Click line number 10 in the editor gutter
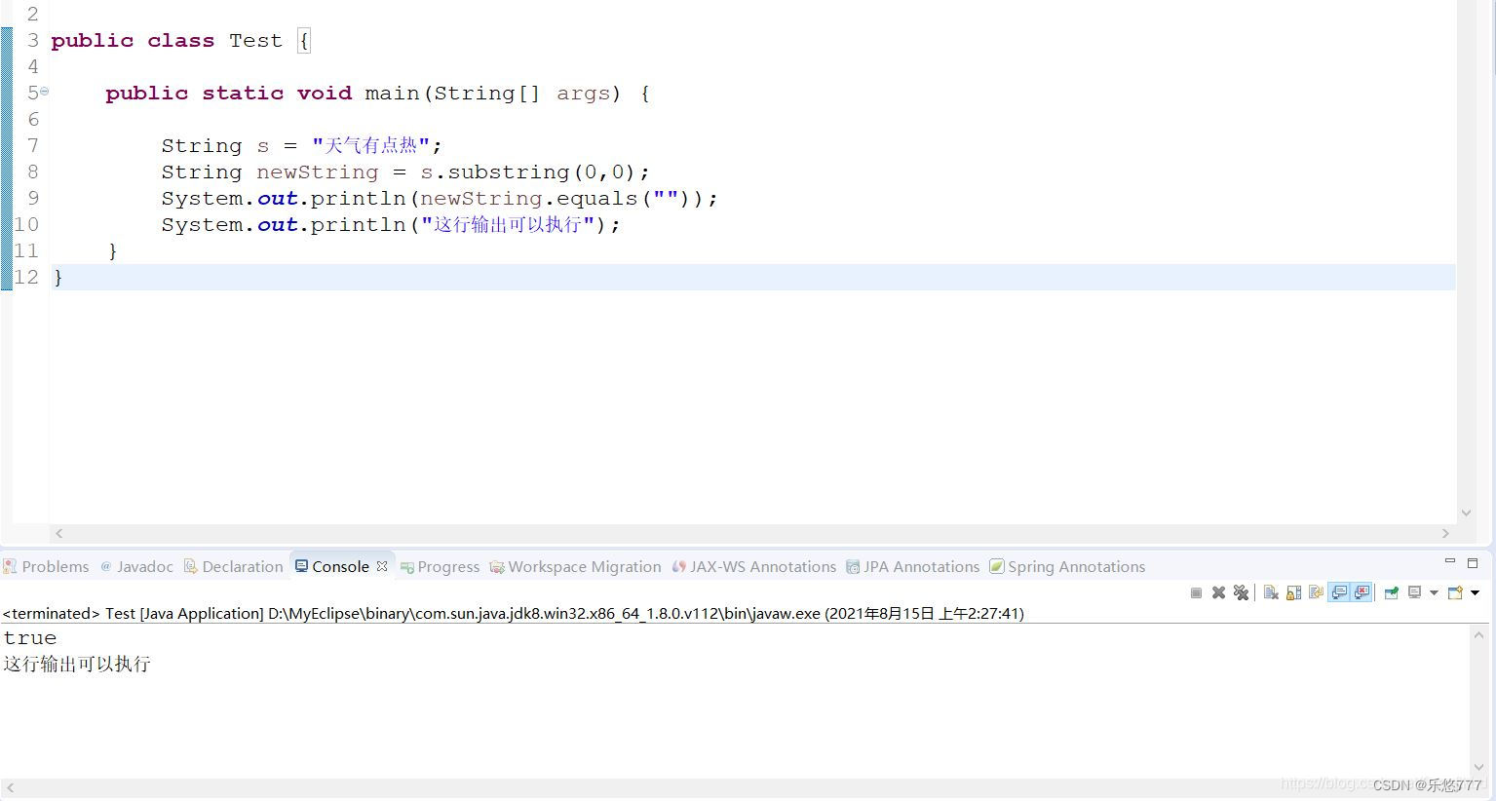 [26, 224]
